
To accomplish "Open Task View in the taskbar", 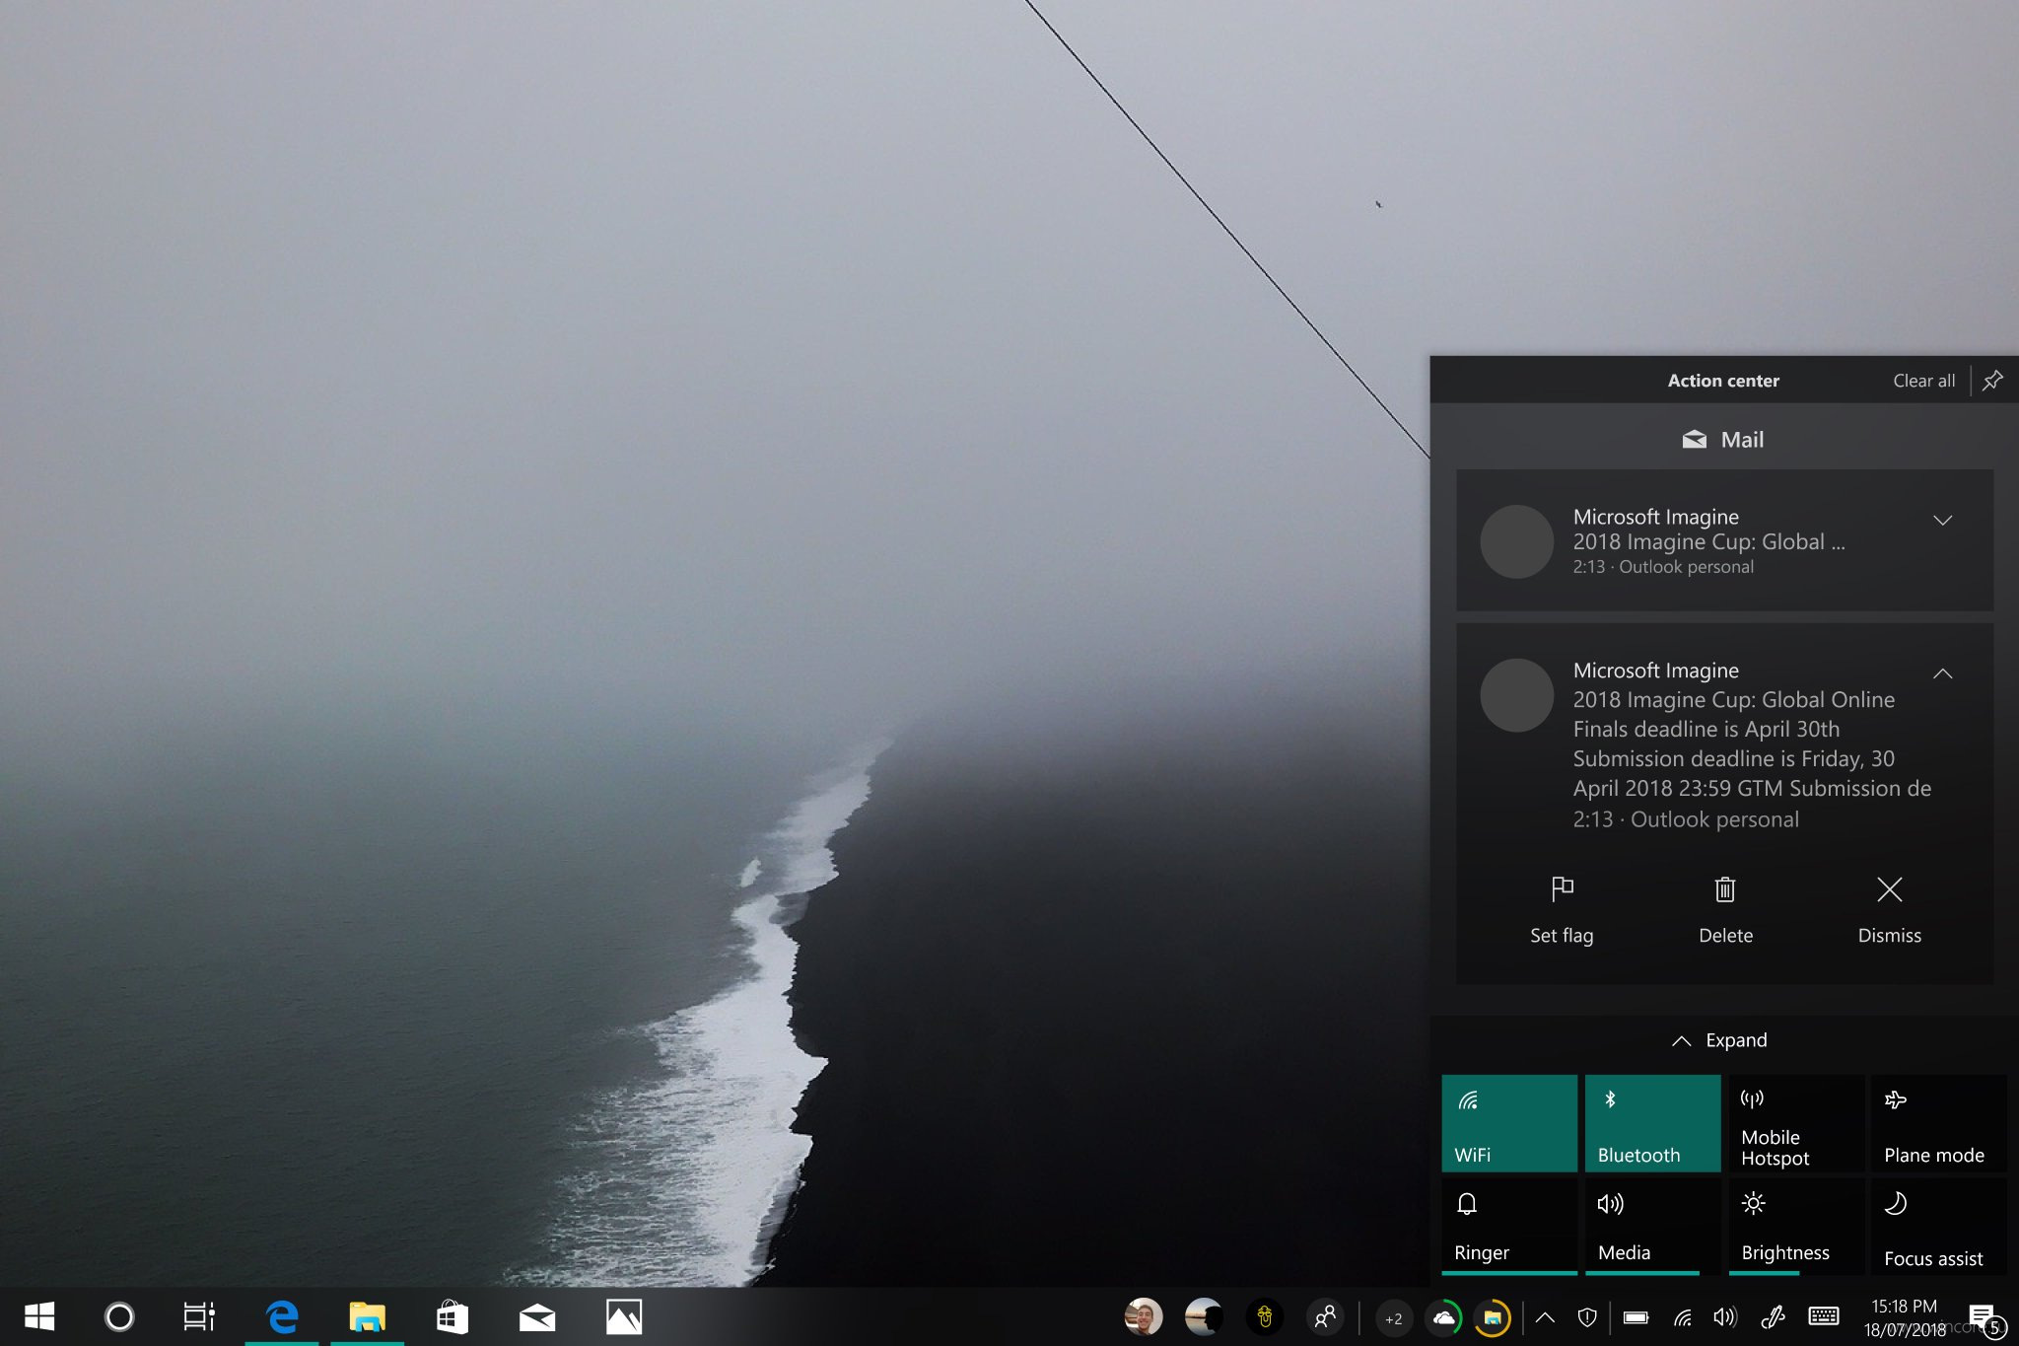I will (x=199, y=1316).
